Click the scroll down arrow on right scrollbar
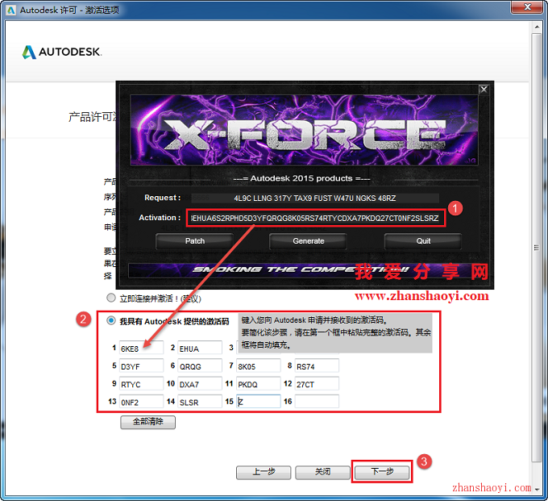 coord(537,490)
